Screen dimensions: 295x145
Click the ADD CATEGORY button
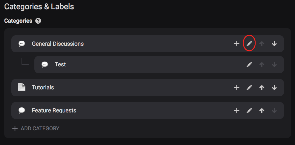[x=36, y=129]
